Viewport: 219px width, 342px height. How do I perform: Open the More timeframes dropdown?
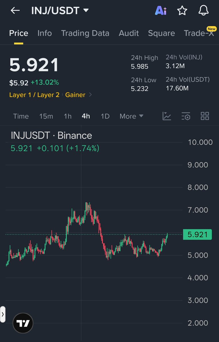131,116
